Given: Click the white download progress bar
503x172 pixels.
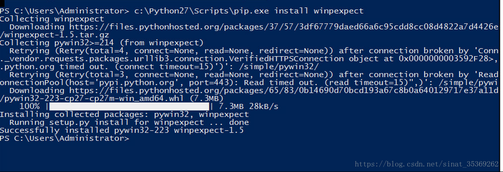Looking at the screenshot, I should (129, 106).
